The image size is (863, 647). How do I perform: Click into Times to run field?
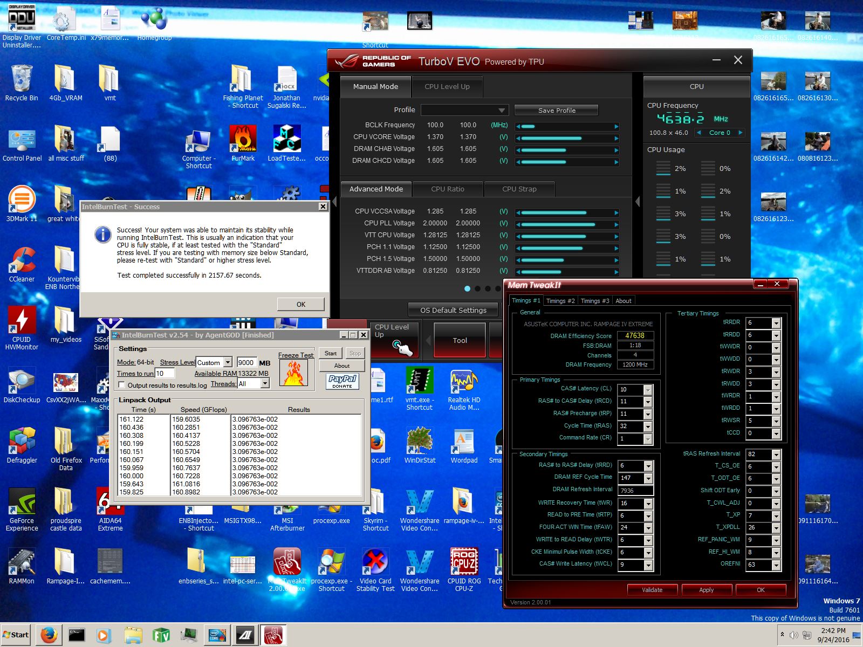pos(165,373)
